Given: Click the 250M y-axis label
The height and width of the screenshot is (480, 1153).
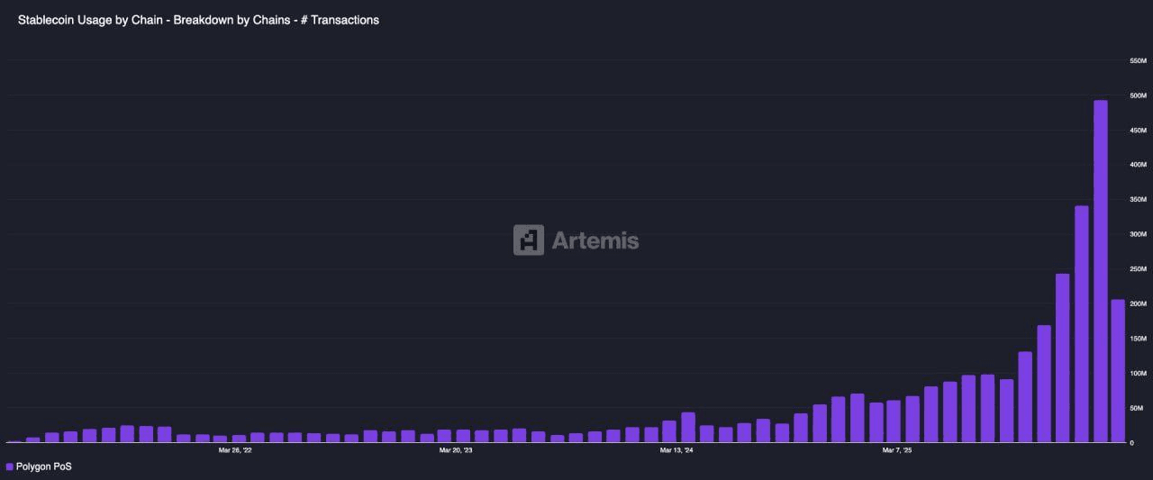Looking at the screenshot, I should tap(1138, 269).
